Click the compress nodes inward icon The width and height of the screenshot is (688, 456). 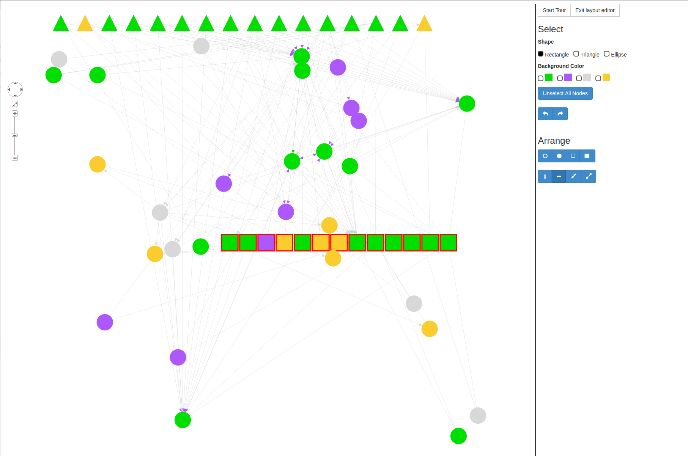573,176
